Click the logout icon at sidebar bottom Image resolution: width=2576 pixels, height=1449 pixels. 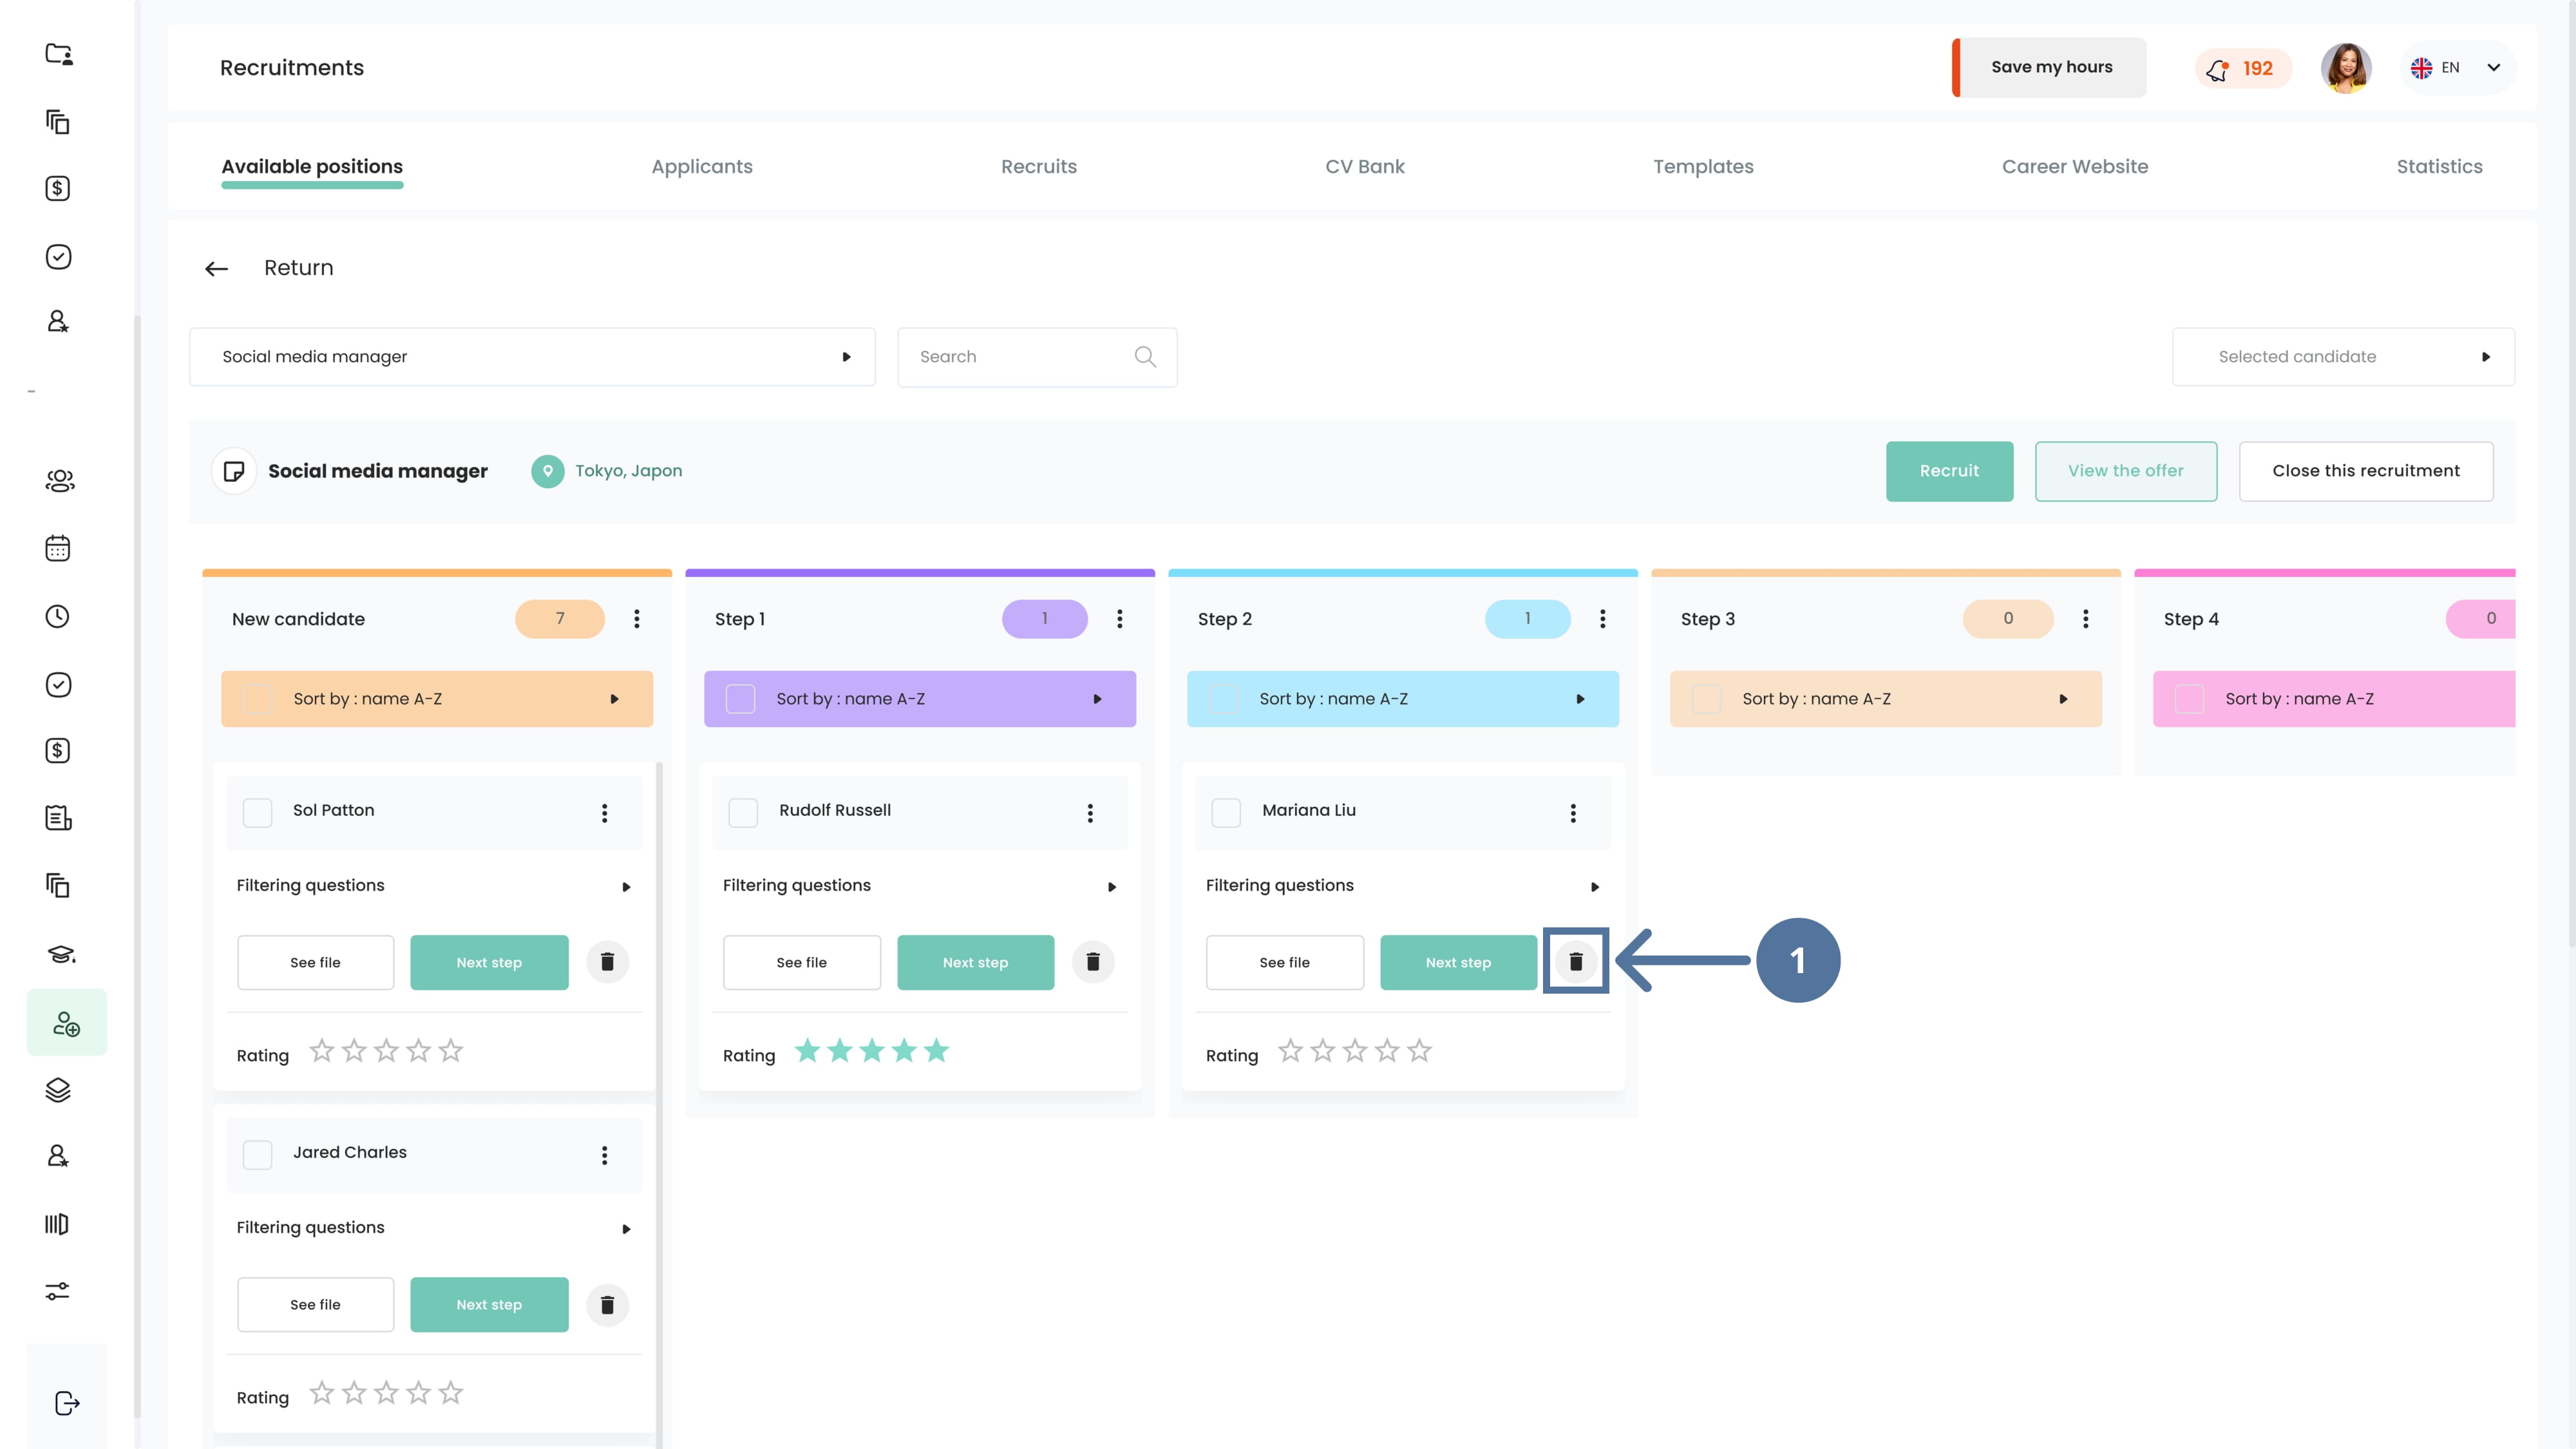point(67,1404)
